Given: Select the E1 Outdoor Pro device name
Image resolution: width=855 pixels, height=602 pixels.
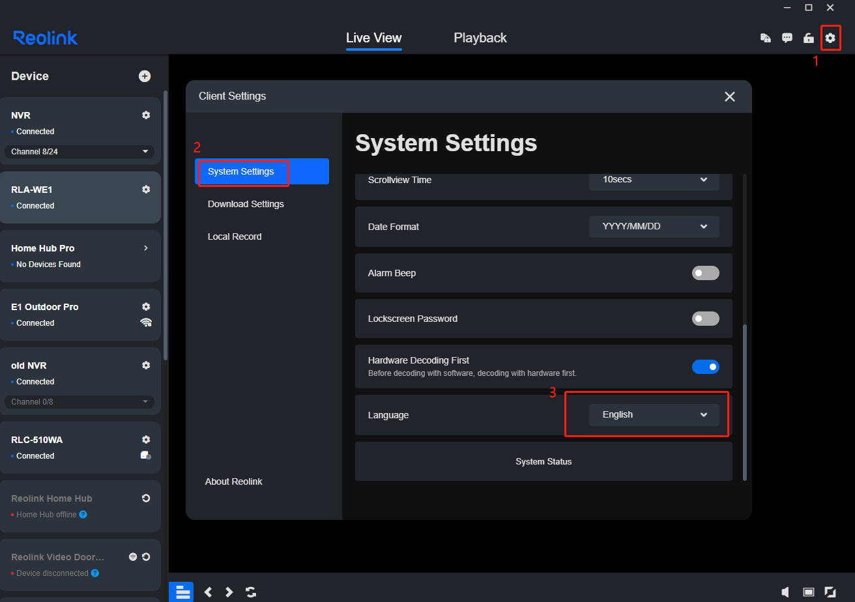Looking at the screenshot, I should coord(45,307).
